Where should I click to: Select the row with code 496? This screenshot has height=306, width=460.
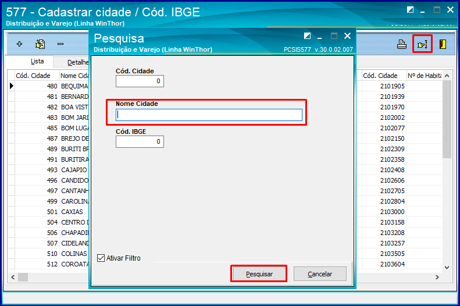(49, 180)
